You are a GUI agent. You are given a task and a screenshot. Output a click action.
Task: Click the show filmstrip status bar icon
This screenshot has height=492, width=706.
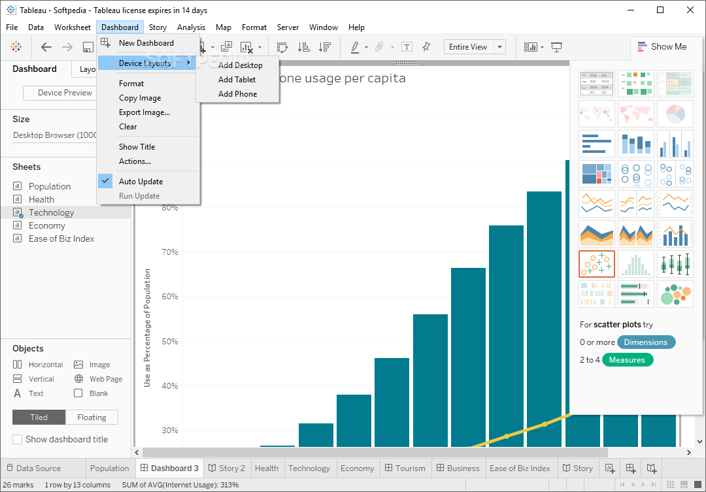[684, 485]
